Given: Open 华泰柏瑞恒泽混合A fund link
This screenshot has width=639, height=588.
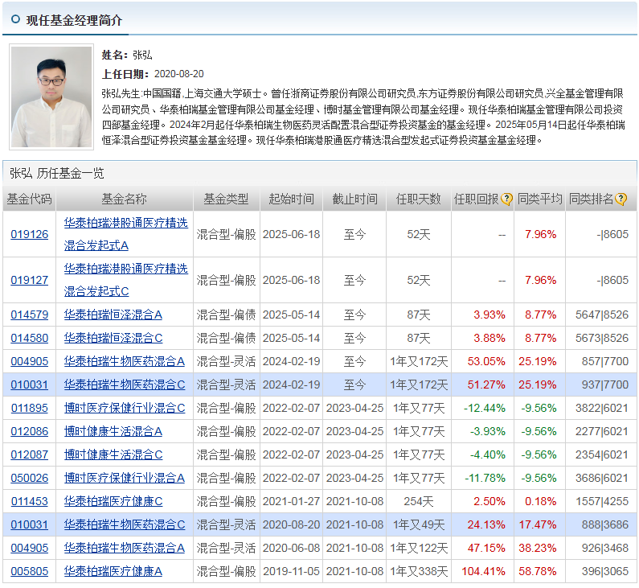Looking at the screenshot, I should [113, 315].
